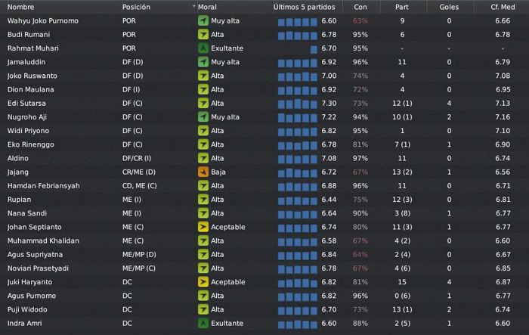Sort by the Goles column header

(x=449, y=7)
